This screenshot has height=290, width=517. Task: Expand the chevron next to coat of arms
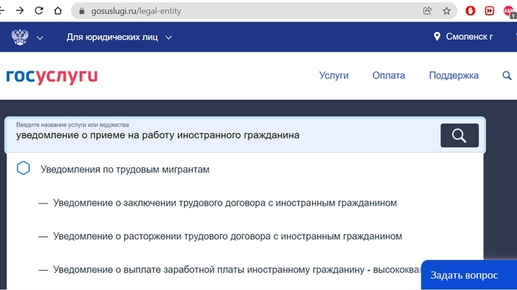click(x=40, y=38)
